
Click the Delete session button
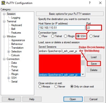click(94, 70)
